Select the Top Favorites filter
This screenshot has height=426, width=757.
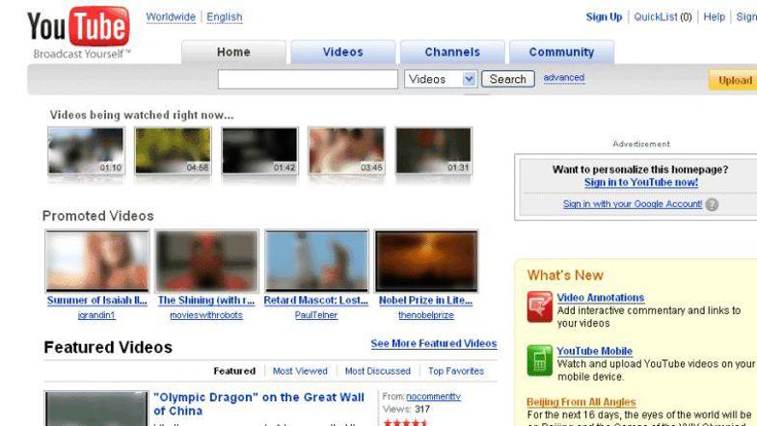point(456,371)
